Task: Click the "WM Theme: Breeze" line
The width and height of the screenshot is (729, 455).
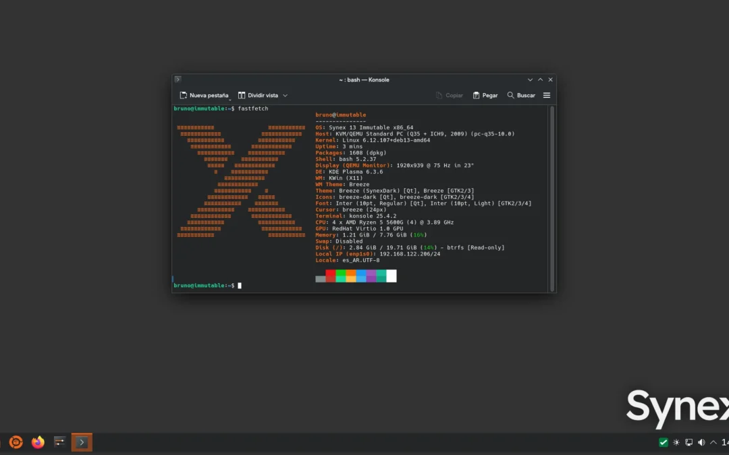Action: point(342,184)
